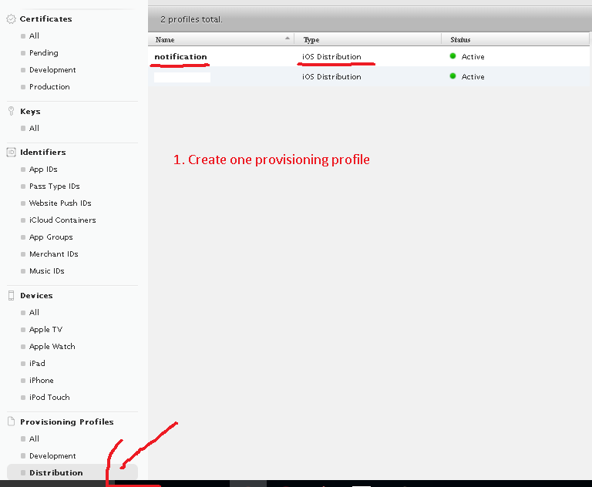Open App Groups list
This screenshot has width=592, height=487.
pos(51,237)
